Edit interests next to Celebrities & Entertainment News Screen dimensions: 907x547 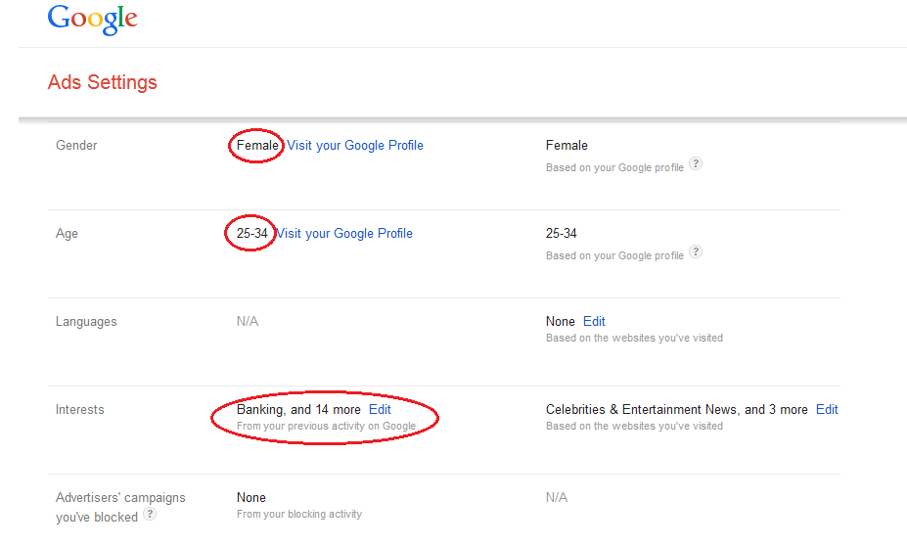click(827, 409)
